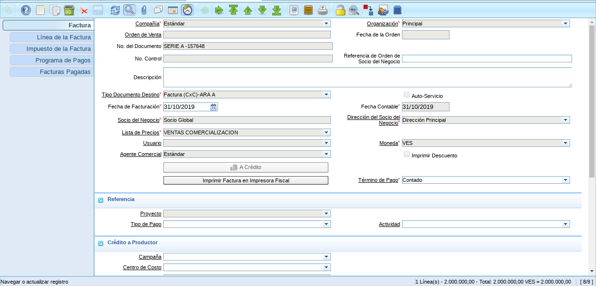Click the red X delete record icon
Viewport: 596px width, 286px height.
click(x=84, y=10)
